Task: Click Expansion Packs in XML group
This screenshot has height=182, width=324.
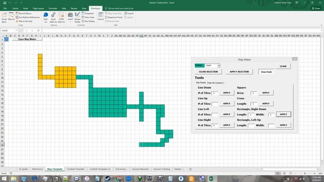Action: (113, 17)
